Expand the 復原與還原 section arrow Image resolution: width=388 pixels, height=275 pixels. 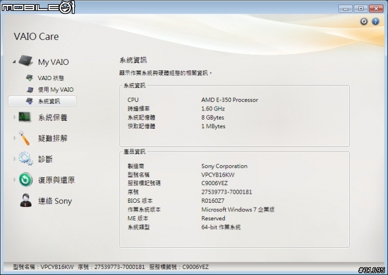pyautogui.click(x=15, y=180)
